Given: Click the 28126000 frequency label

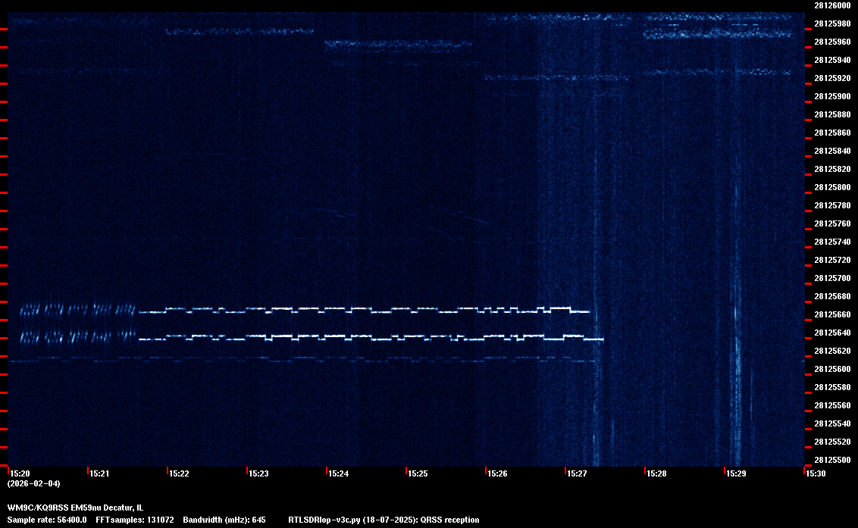Looking at the screenshot, I should (831, 5).
